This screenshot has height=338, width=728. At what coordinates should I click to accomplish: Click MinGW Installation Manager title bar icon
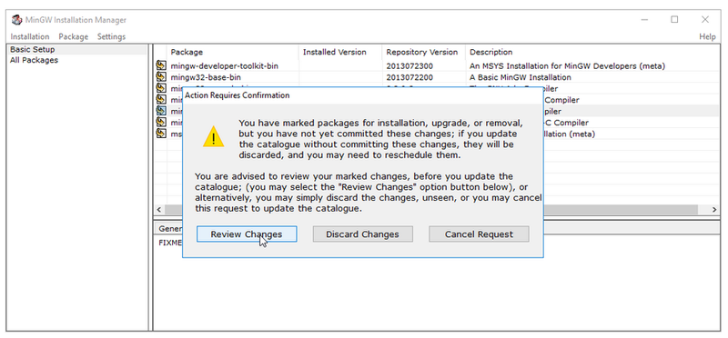[x=16, y=20]
